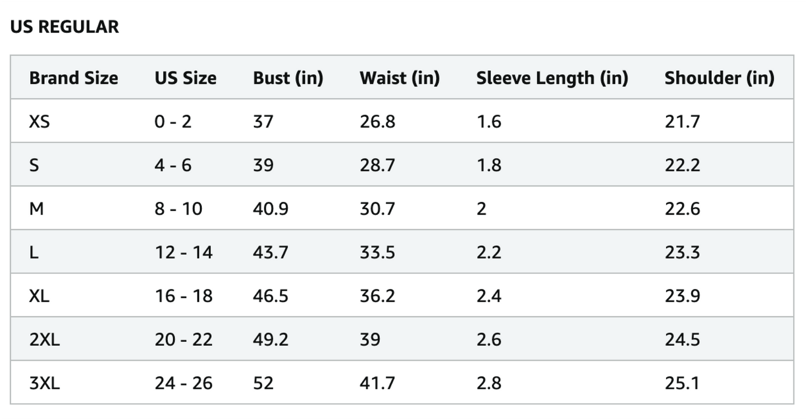Viewport: 808px width, 420px height.
Task: Click the Brand Size column header
Action: 73,78
